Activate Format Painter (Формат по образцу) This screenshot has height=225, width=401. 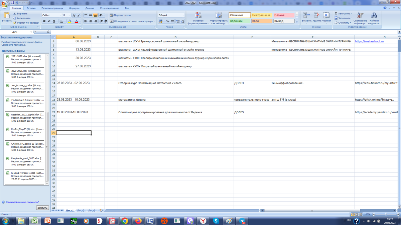click(x=26, y=23)
